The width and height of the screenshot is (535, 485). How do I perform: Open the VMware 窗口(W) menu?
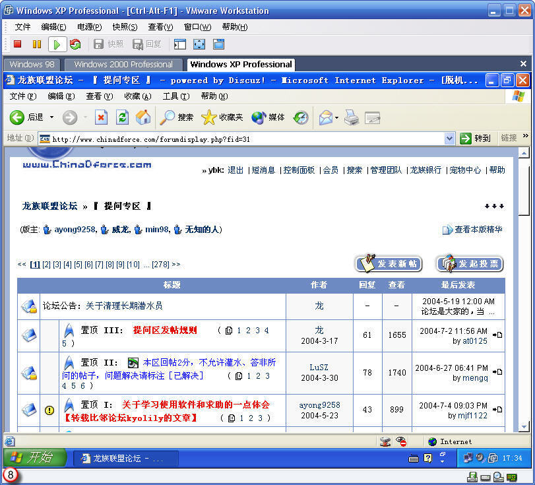pyautogui.click(x=197, y=27)
